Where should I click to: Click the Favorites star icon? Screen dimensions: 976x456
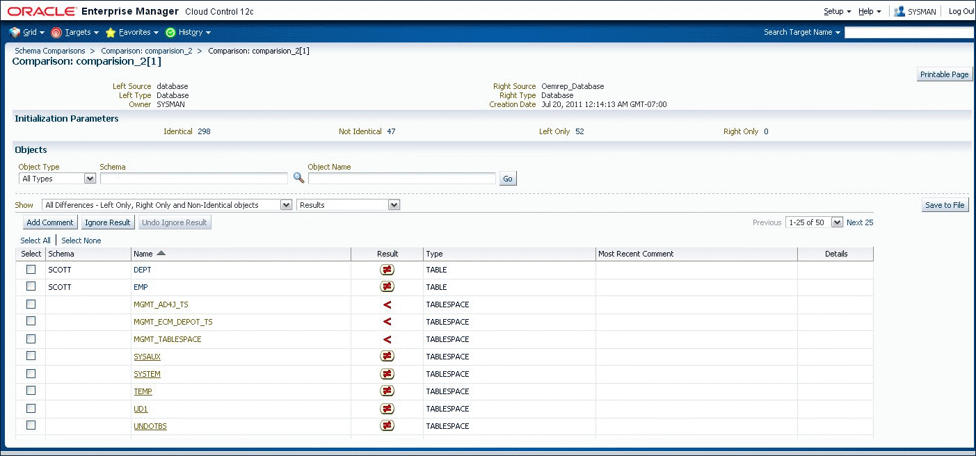pos(111,32)
